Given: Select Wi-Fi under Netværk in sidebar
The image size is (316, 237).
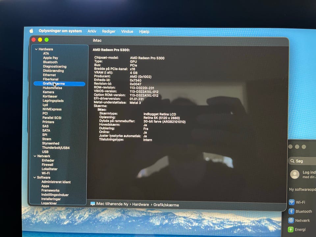Looking at the screenshot, I should [x=45, y=173].
